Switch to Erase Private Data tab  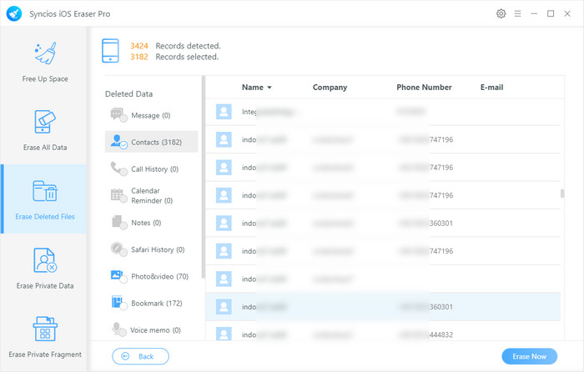pyautogui.click(x=45, y=268)
